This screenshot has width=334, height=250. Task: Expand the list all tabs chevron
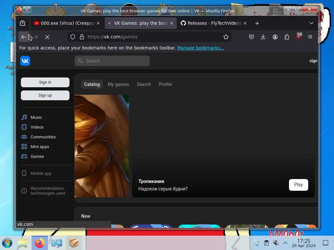(x=311, y=23)
